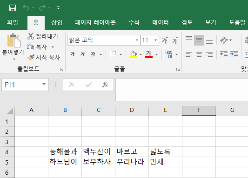Open font color palette dropdown arrow
This screenshot has width=248, height=178.
coord(156,54)
